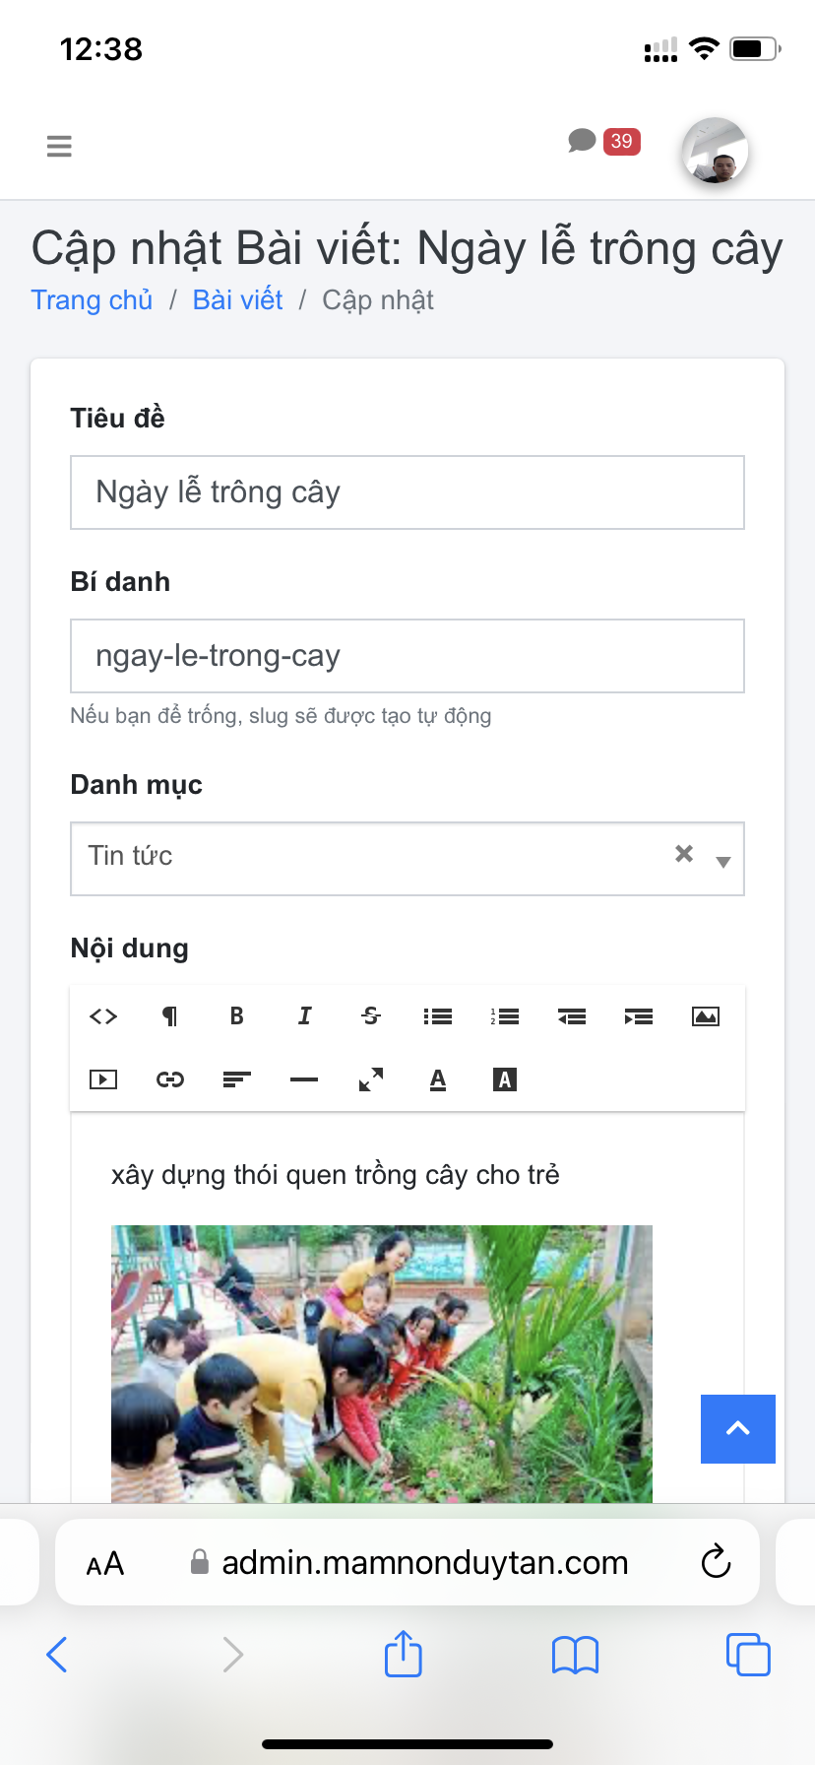Apply bold formatting in the editor
Viewport: 815px width, 1765px height.
236,1016
